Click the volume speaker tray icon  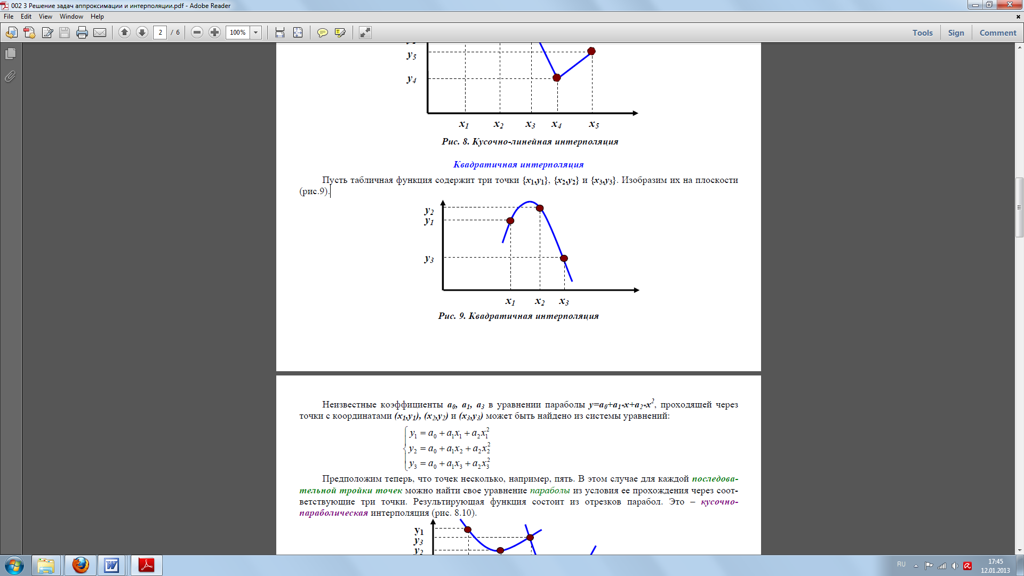pos(955,566)
